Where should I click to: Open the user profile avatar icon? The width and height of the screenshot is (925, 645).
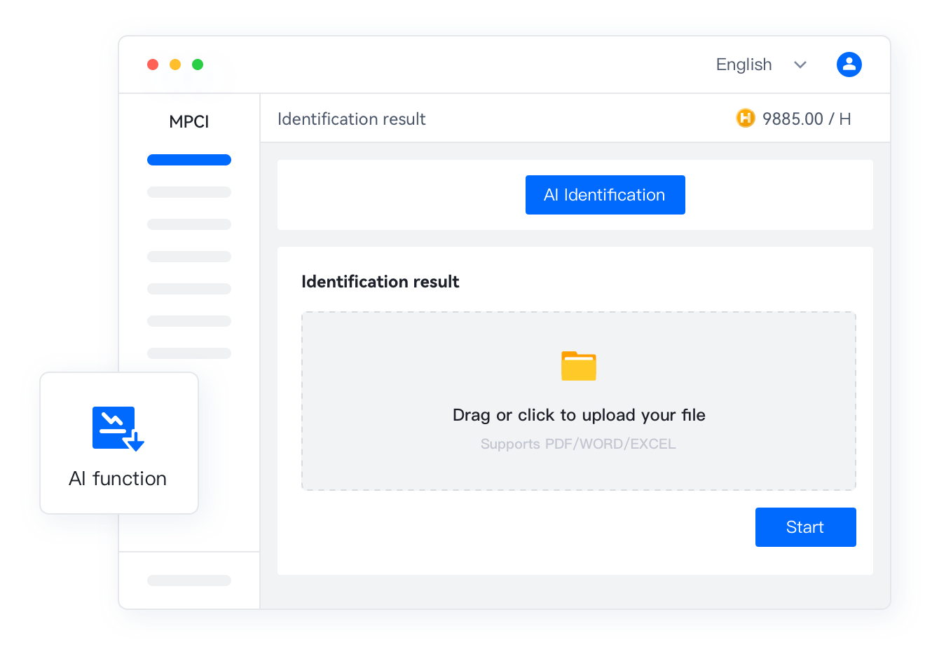point(849,64)
